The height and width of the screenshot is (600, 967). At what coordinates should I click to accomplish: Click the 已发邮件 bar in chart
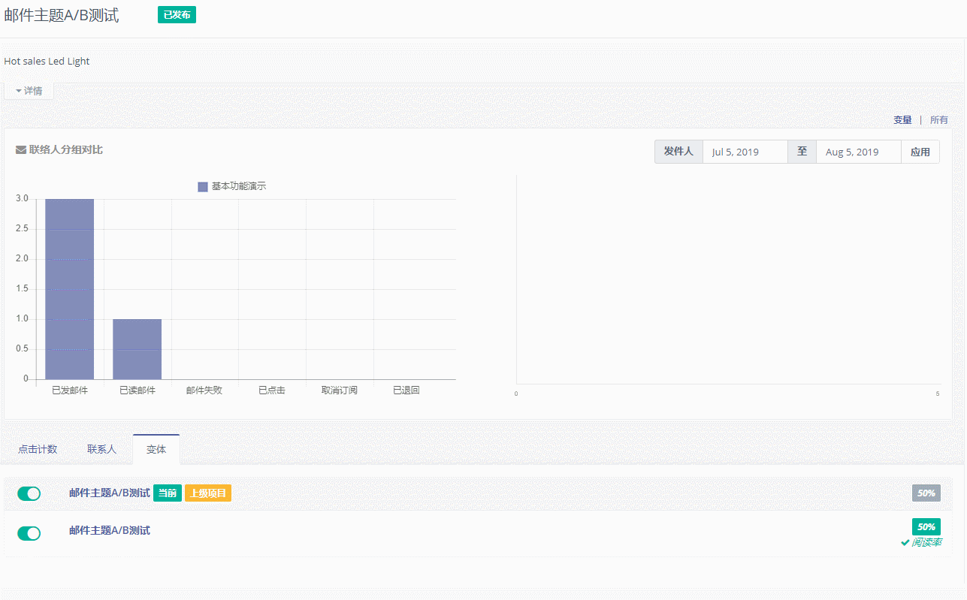(x=69, y=289)
